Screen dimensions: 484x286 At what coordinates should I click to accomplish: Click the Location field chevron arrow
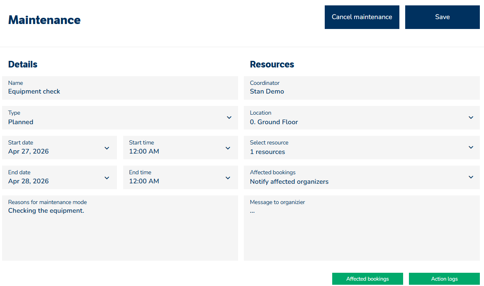pos(471,118)
